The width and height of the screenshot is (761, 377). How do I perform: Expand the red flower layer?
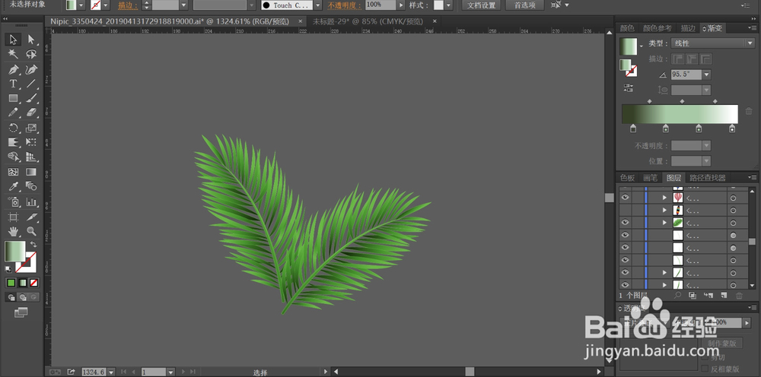click(664, 198)
